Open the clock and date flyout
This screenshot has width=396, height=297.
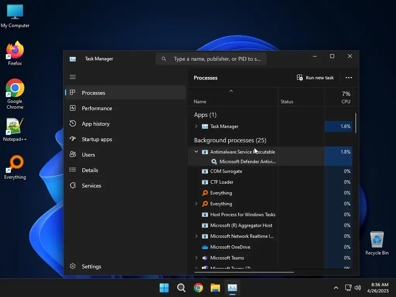[378, 288]
